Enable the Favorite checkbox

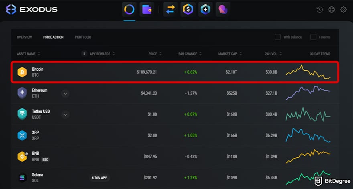point(313,37)
